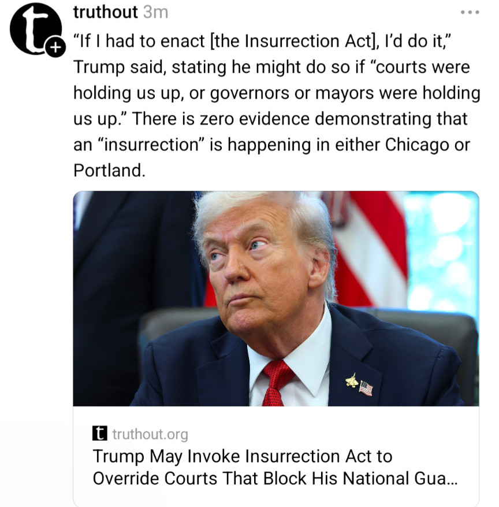499x507 pixels.
Task: Open the three-dot more options menu
Action: (470, 12)
